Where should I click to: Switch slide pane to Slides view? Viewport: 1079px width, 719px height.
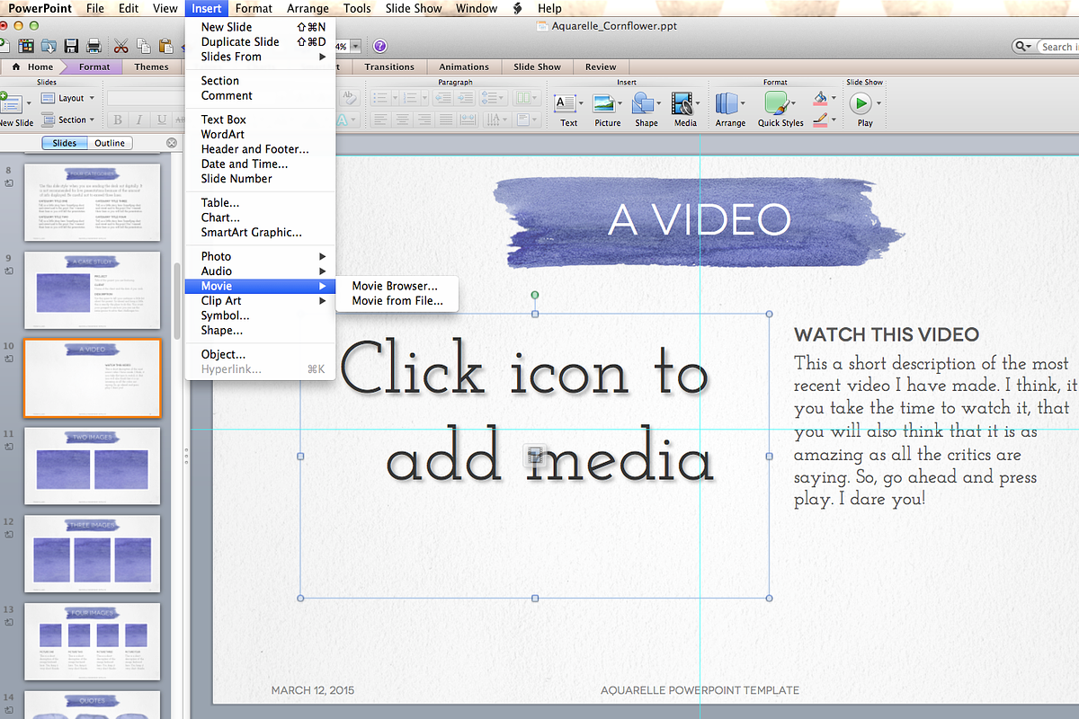(x=65, y=143)
